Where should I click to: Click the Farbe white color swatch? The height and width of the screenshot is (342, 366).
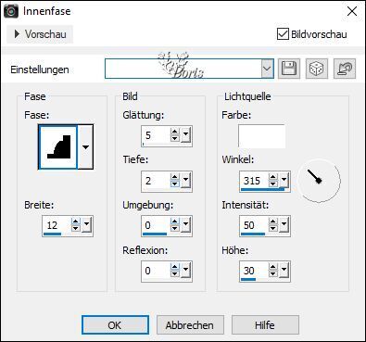pos(261,135)
